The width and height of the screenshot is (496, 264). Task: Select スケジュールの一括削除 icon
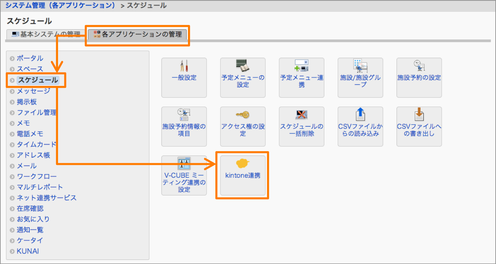[x=301, y=126]
